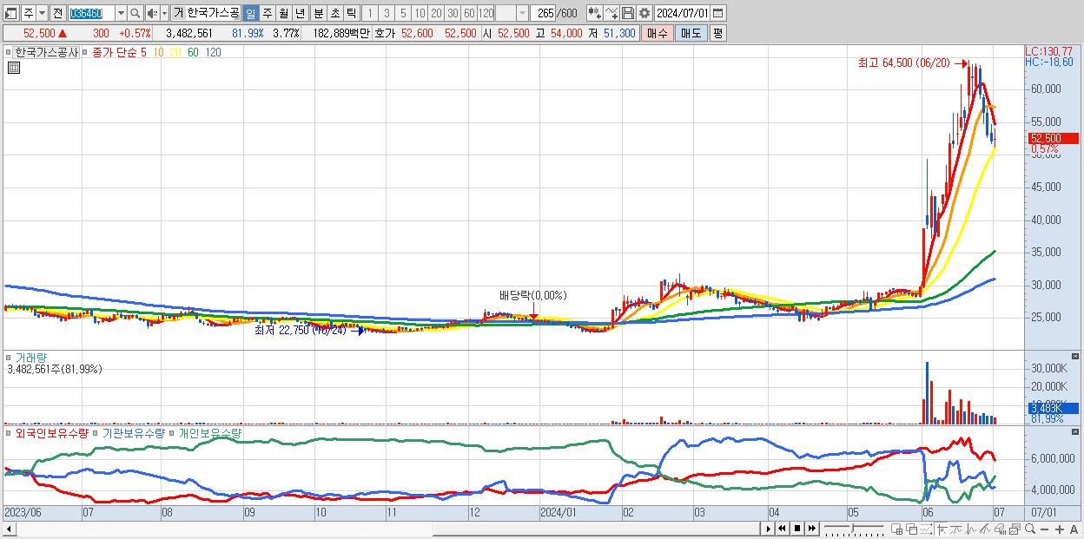Select the 5 interval preset button
The height and width of the screenshot is (539, 1084).
[x=403, y=13]
